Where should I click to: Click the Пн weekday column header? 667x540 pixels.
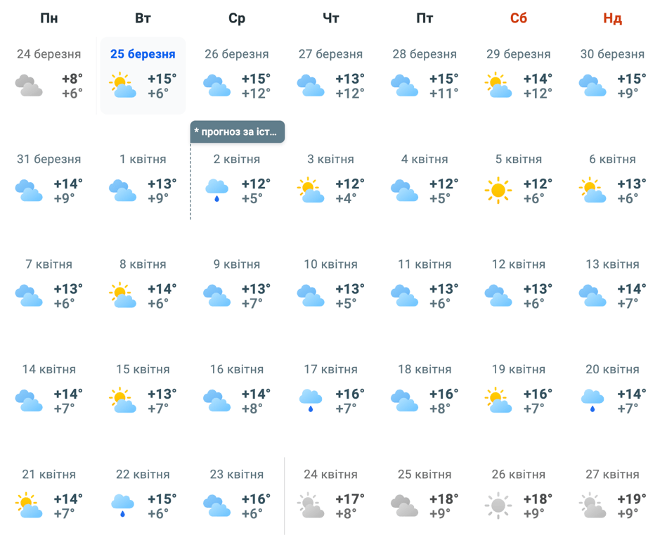pos(49,18)
